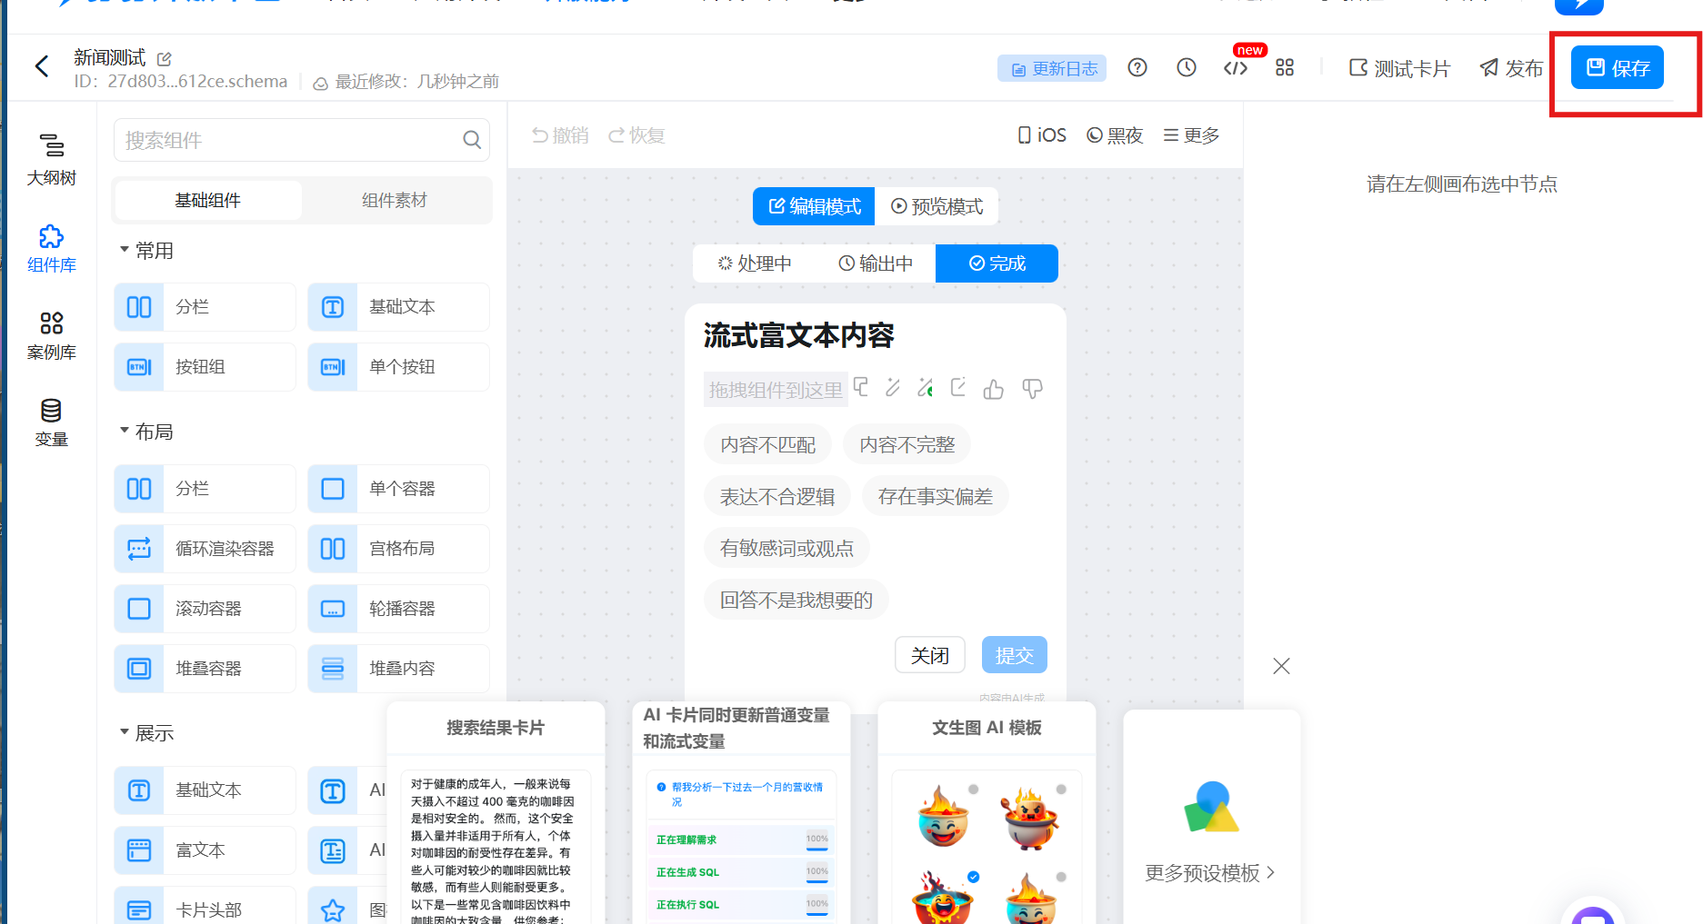The image size is (1703, 924).
Task: Select the 按钮组 component
Action: click(205, 367)
